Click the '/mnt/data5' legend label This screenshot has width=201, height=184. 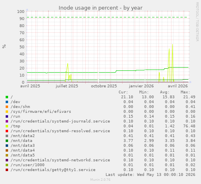[x=23, y=155]
